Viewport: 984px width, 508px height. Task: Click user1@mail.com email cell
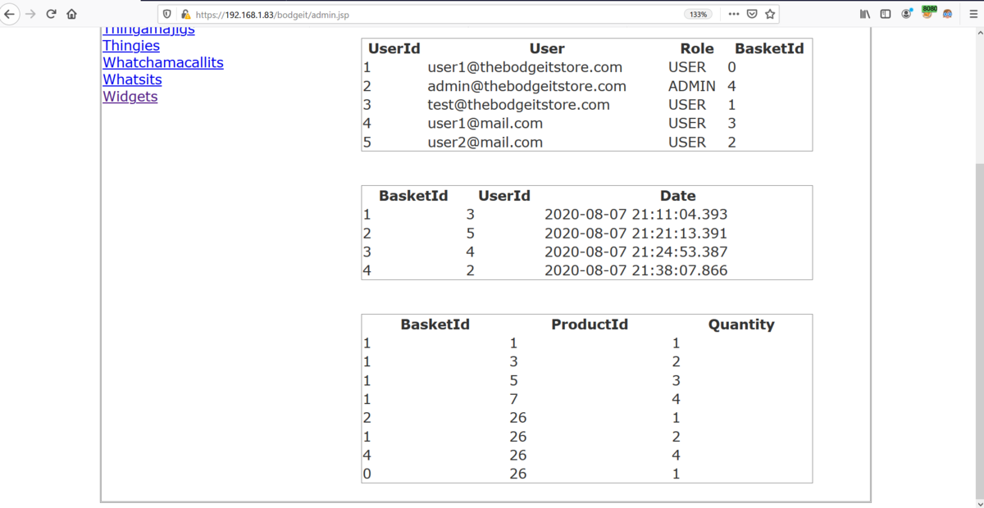485,123
